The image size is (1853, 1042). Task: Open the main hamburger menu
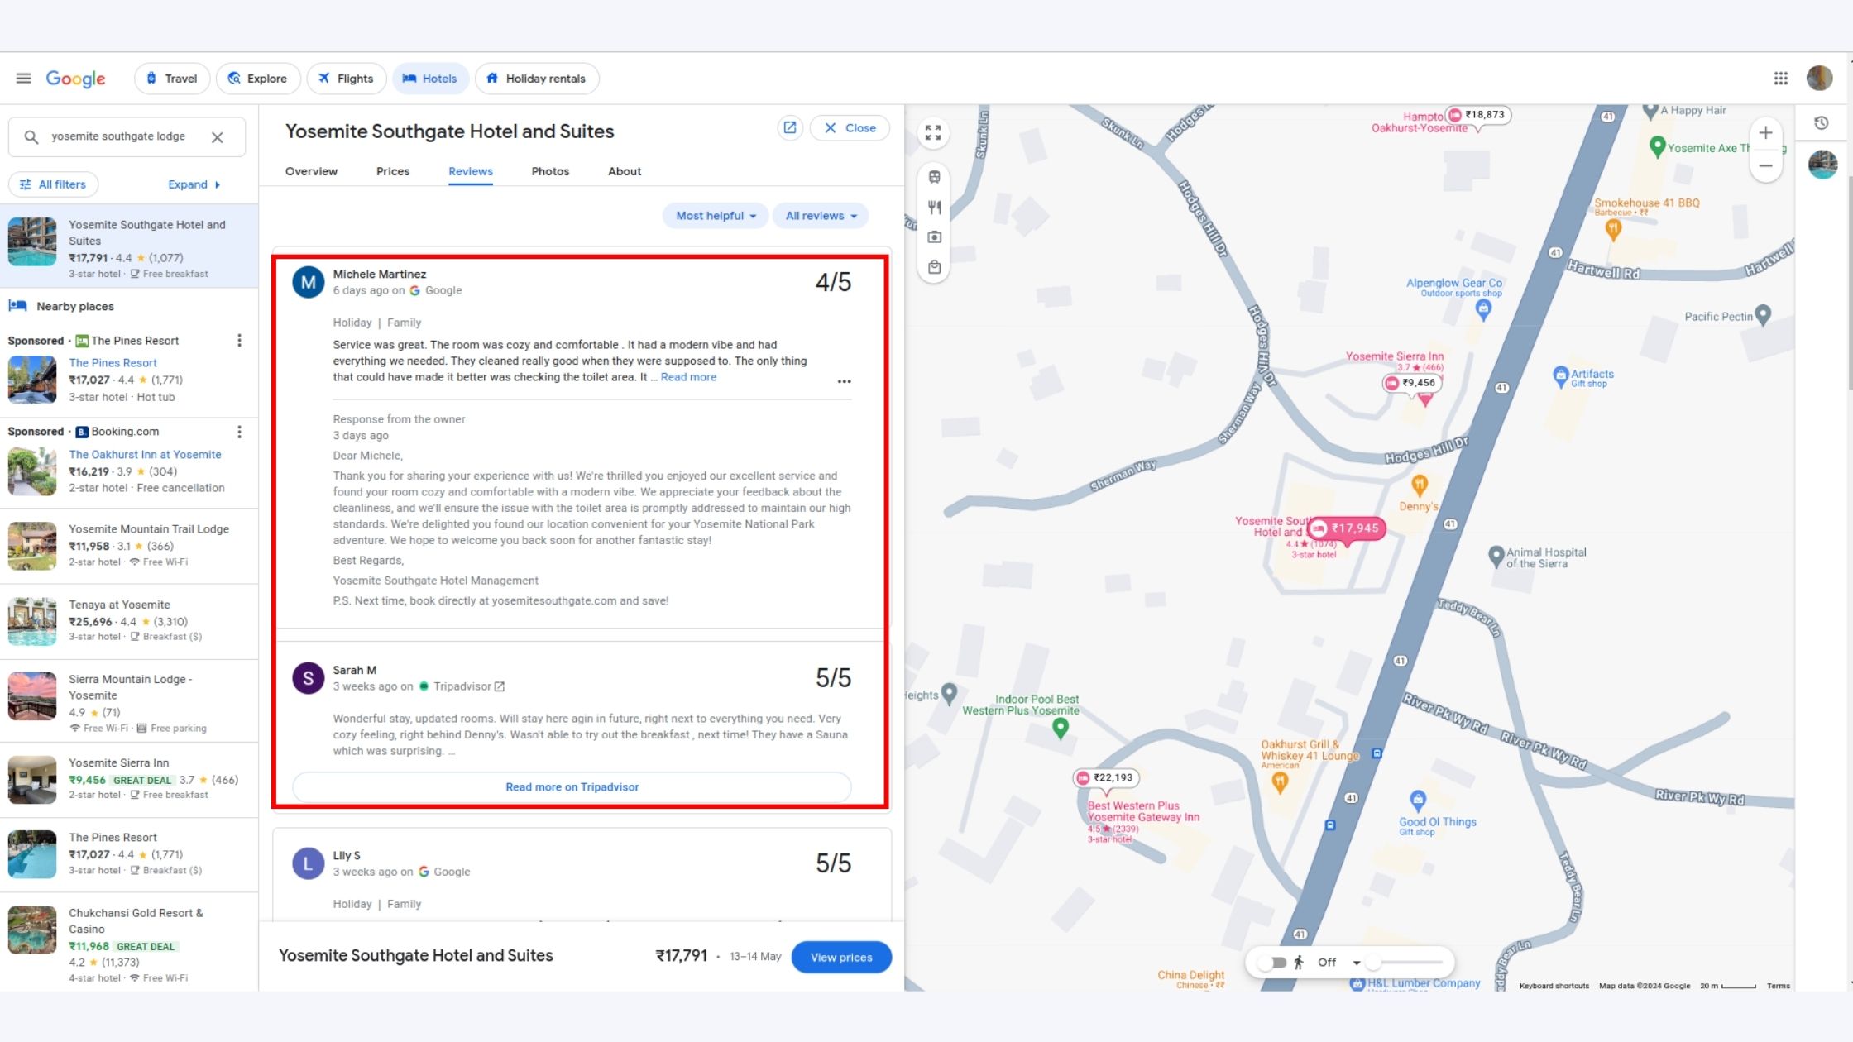click(x=23, y=79)
